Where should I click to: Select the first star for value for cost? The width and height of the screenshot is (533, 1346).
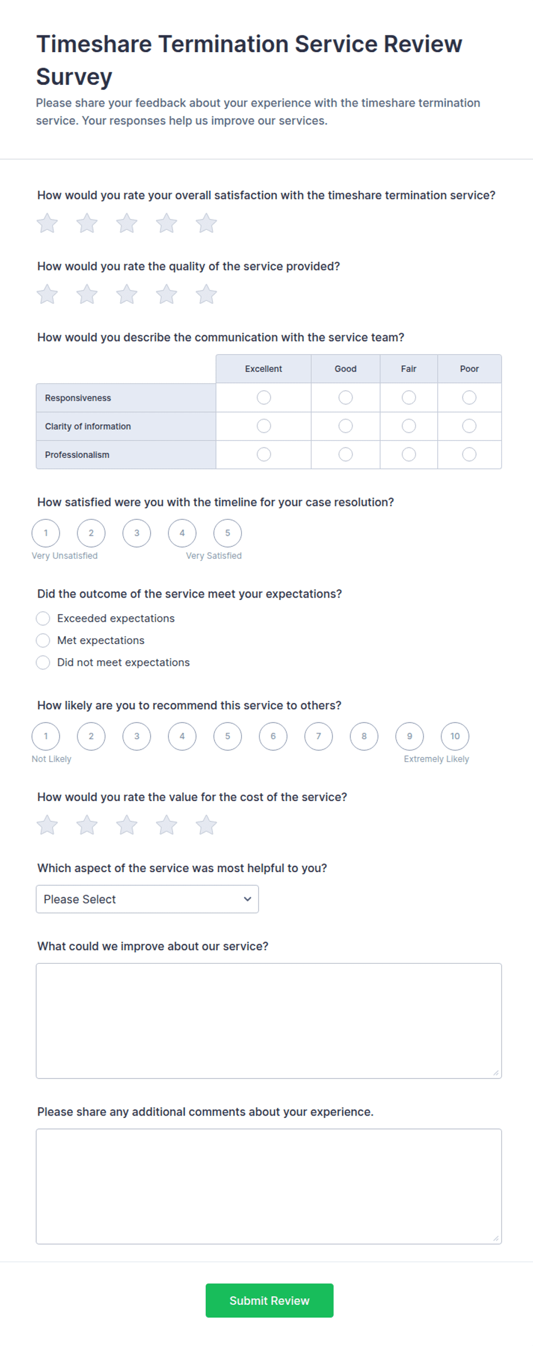pos(47,825)
